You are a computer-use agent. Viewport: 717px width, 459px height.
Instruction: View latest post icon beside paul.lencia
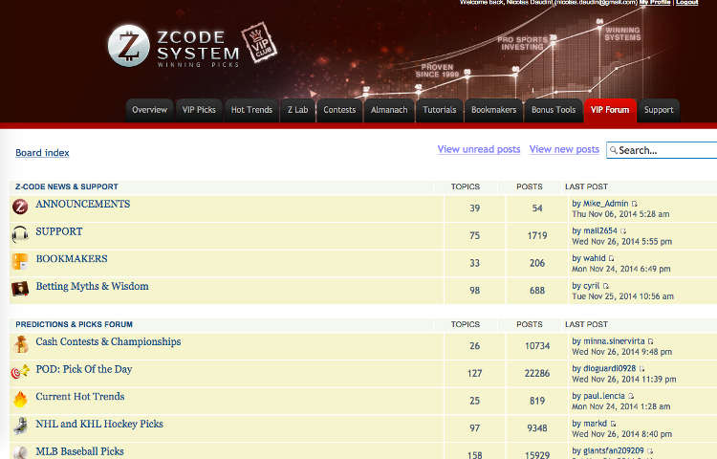631,397
